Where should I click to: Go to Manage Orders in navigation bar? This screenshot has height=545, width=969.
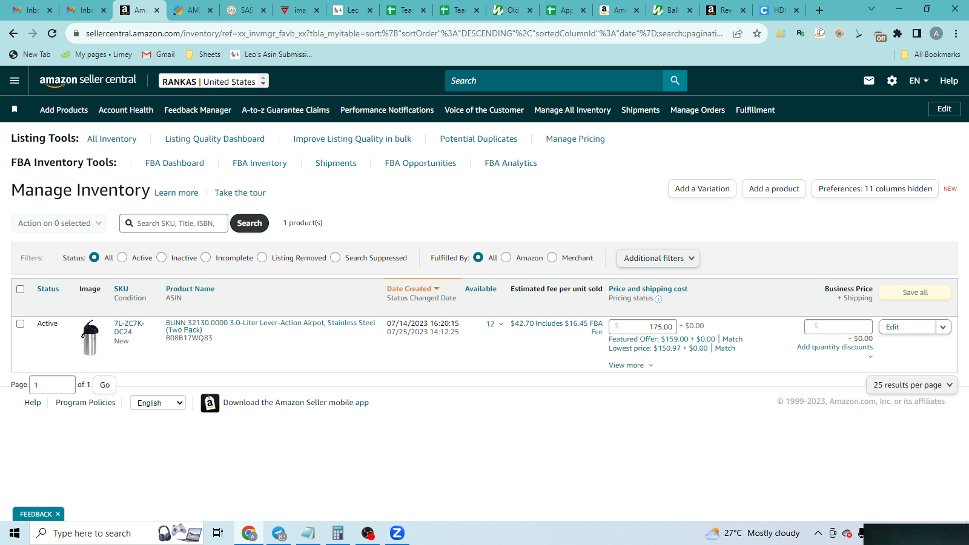point(698,110)
